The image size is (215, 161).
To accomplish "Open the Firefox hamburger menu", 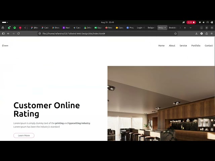I will [212, 34].
